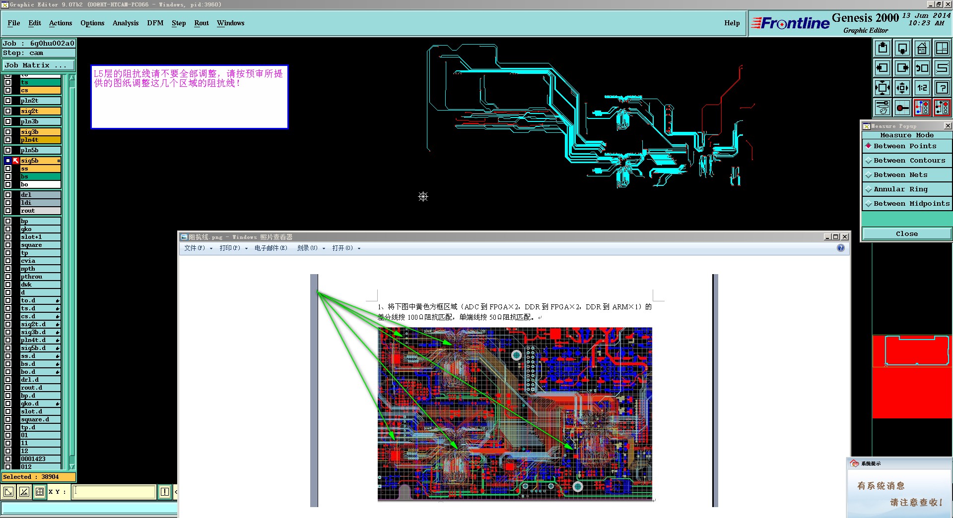Click the zoom out arrows icon
Viewport: 953px width, 518px height.
coord(902,88)
